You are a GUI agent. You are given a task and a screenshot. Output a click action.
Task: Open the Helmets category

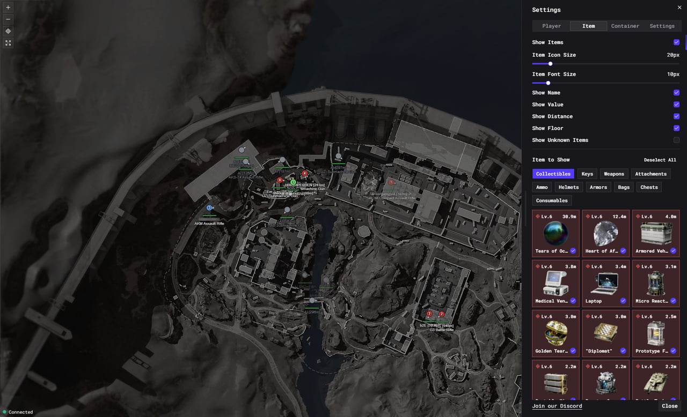[x=568, y=187]
